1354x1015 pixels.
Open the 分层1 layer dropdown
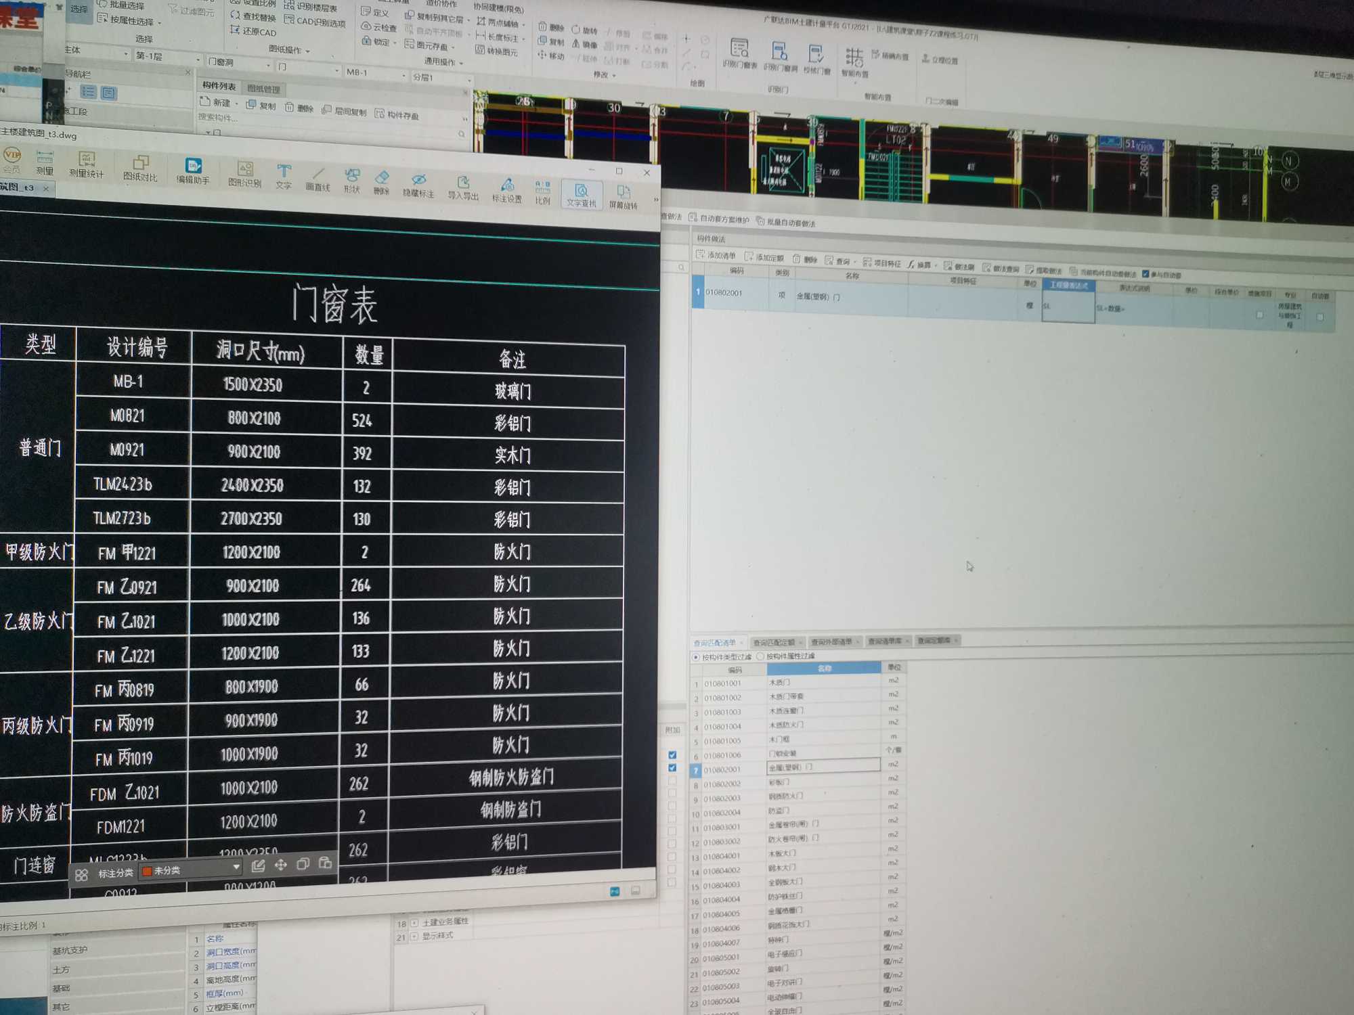click(441, 78)
